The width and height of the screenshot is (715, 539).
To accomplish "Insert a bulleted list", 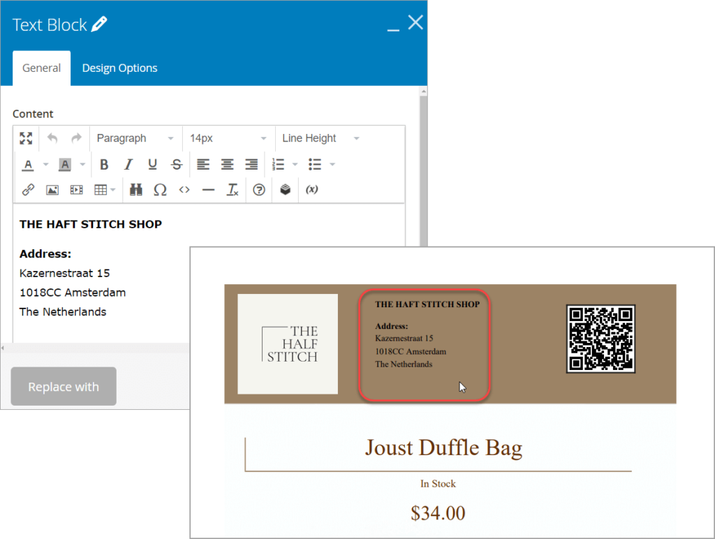I will tap(315, 165).
